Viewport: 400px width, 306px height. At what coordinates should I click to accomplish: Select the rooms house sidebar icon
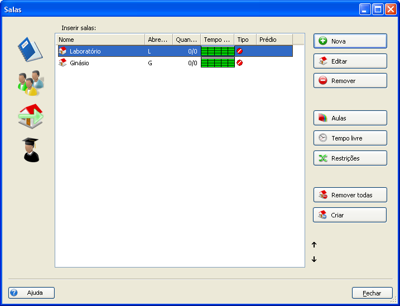tap(30, 116)
